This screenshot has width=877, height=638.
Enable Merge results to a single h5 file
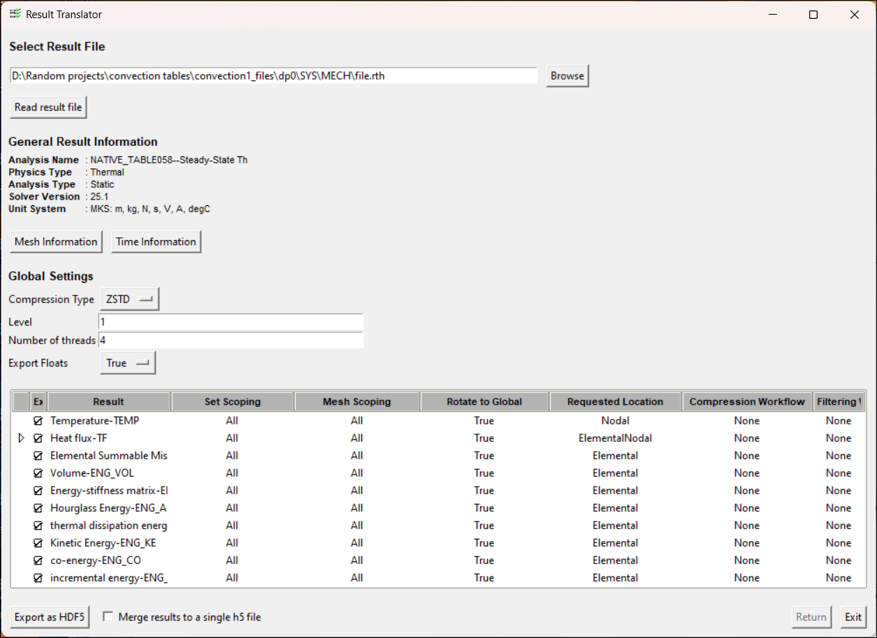(108, 617)
